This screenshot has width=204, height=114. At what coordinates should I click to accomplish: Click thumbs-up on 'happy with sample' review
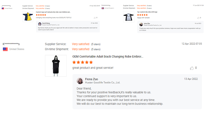[198, 18]
